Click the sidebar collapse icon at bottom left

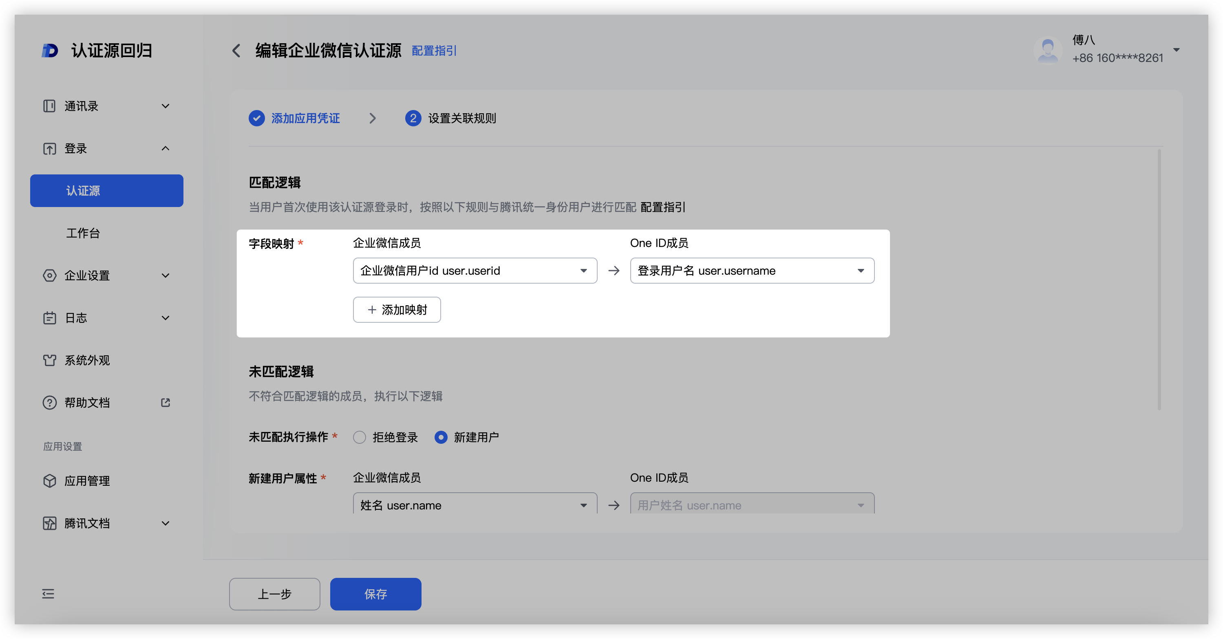pyautogui.click(x=48, y=593)
